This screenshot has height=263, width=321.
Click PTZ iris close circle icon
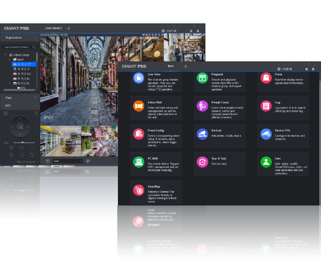[32, 155]
